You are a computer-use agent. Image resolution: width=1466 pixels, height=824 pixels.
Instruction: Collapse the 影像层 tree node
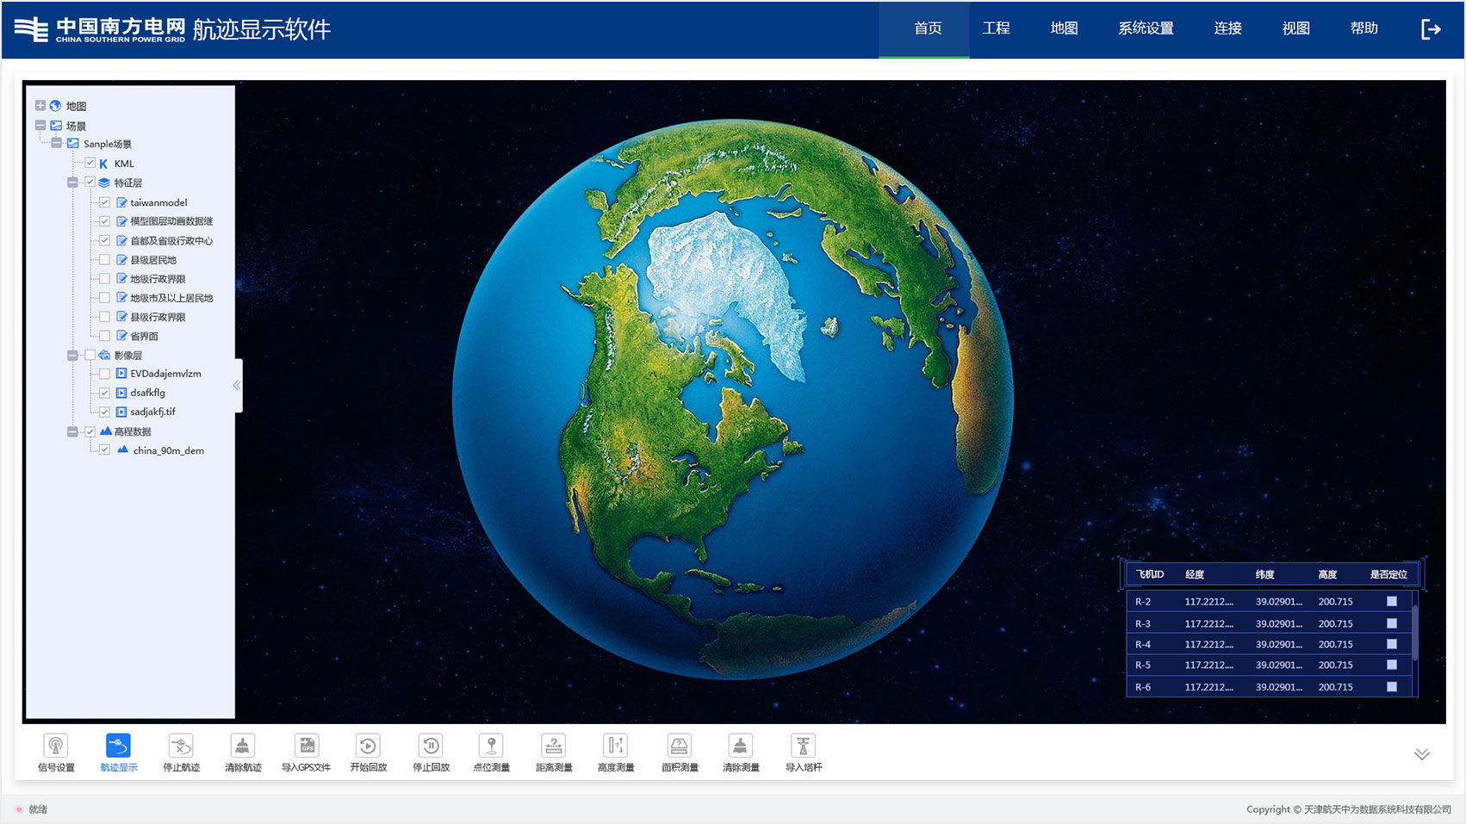coord(72,355)
